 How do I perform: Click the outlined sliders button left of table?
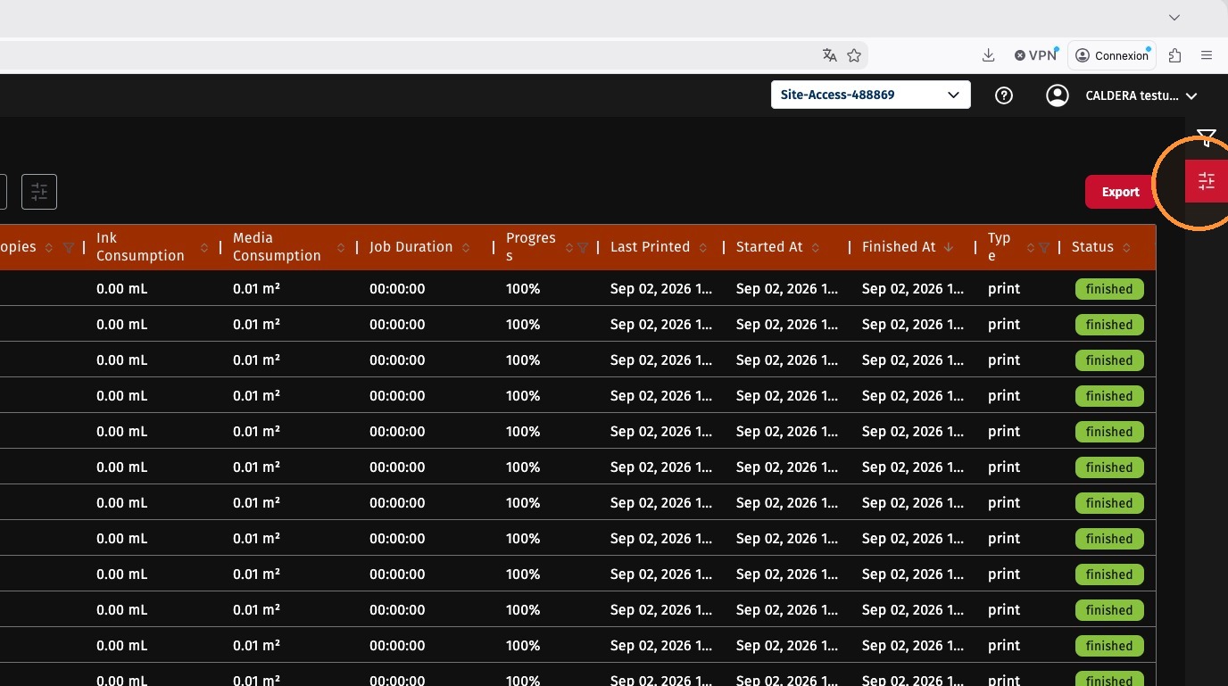click(x=39, y=192)
